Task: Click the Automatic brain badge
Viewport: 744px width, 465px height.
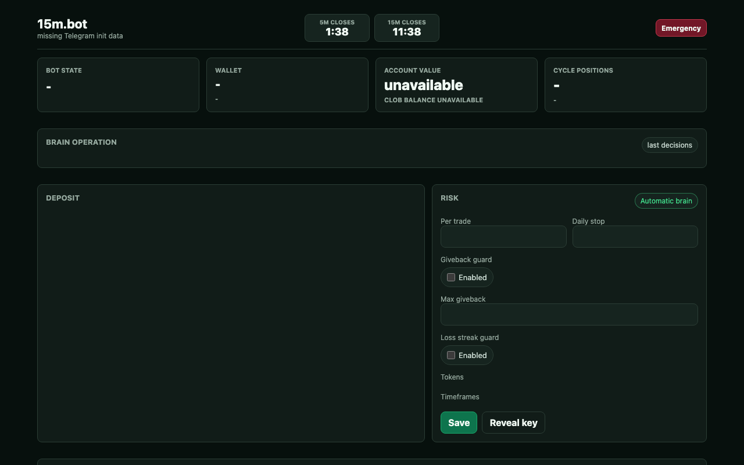Action: pos(666,201)
